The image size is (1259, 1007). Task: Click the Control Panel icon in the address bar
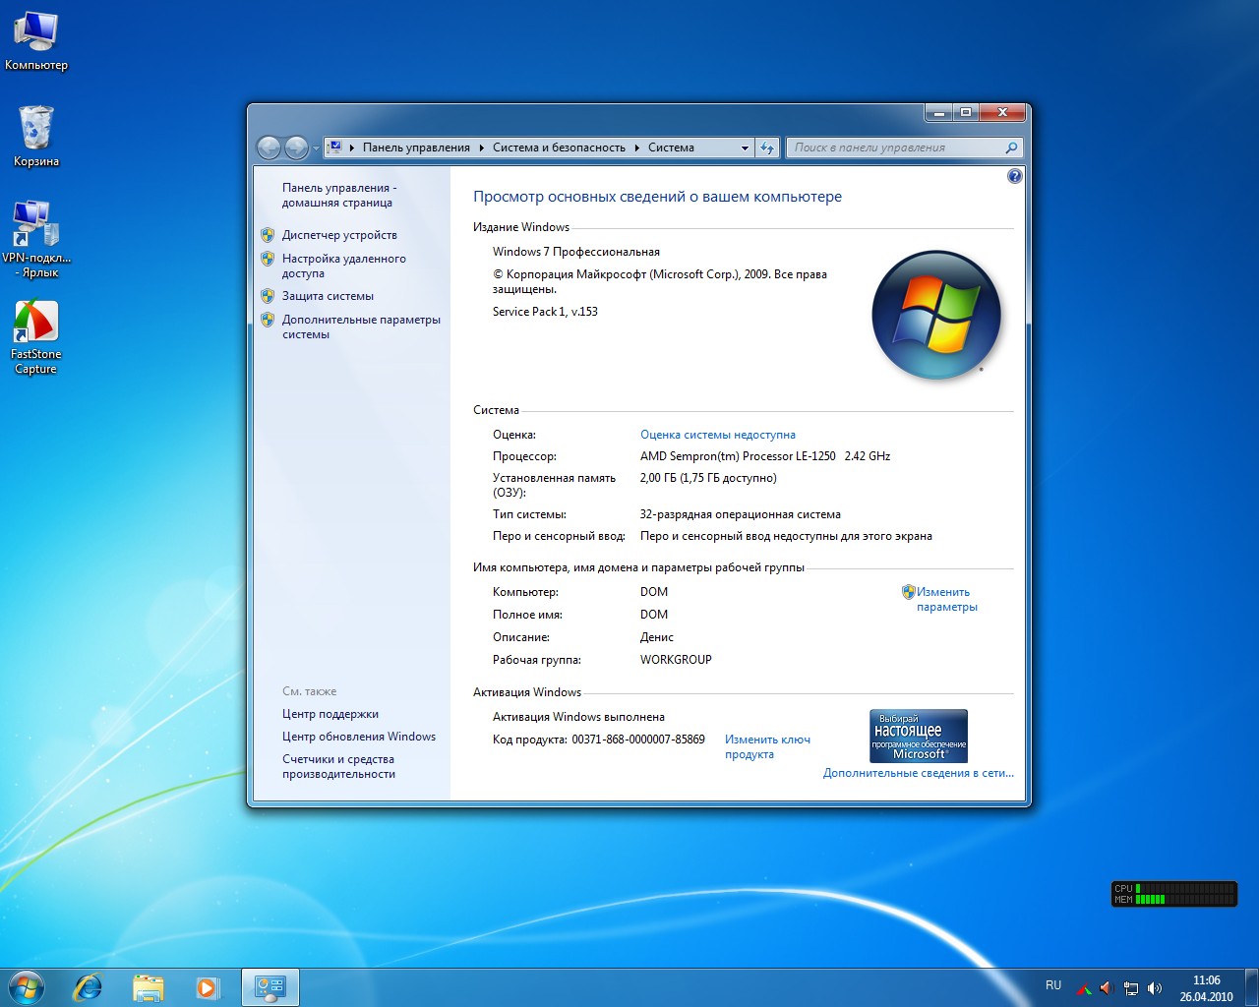(335, 148)
